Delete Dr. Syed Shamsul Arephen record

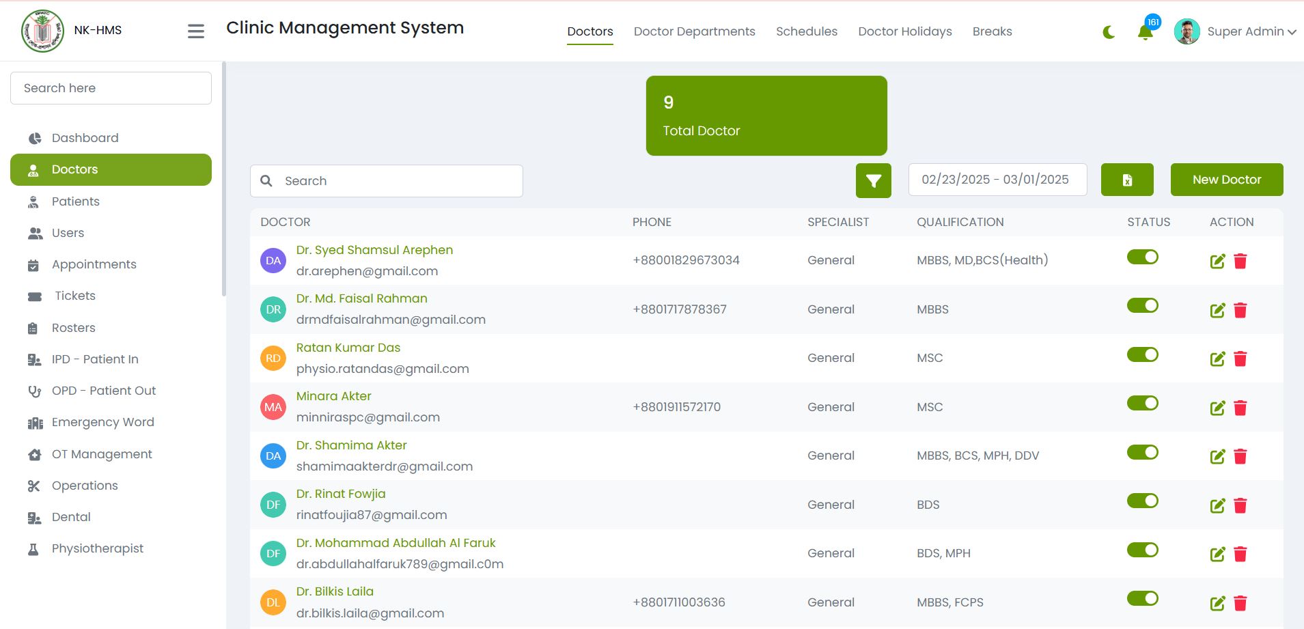tap(1240, 261)
